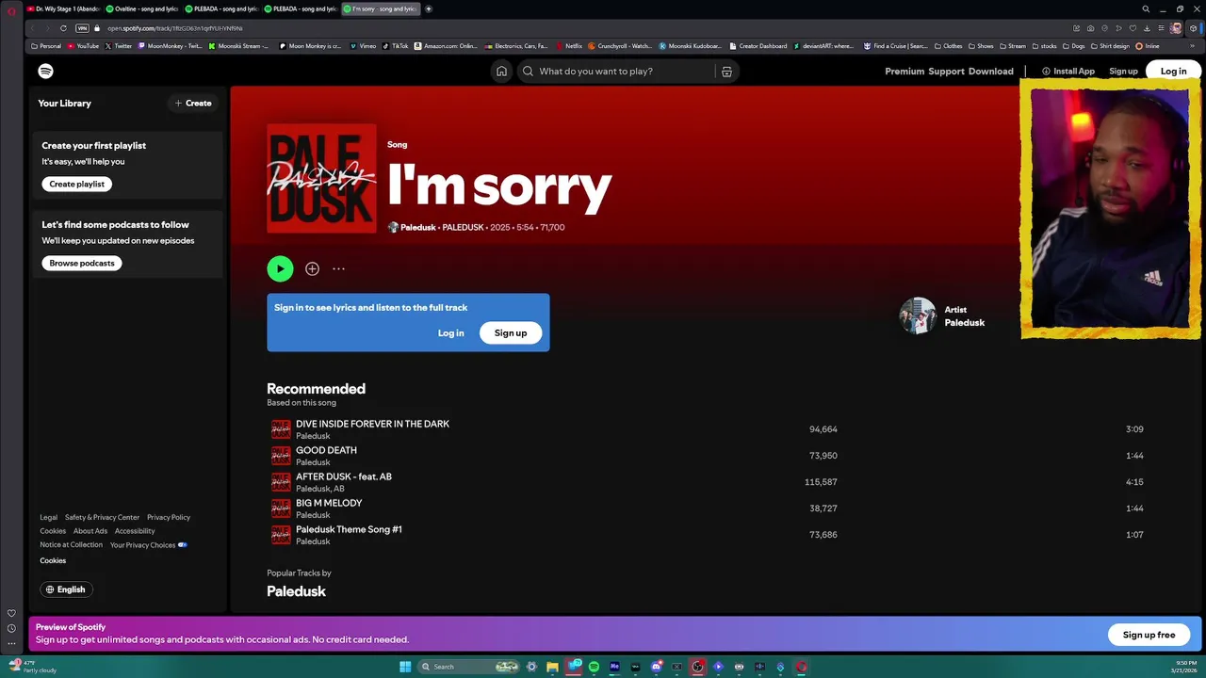Switch to Ovaltine song and lyrics tab
Viewport: 1206px width, 678px height.
click(141, 8)
